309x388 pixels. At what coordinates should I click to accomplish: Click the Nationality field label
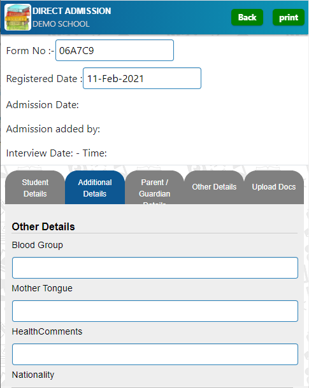click(33, 375)
